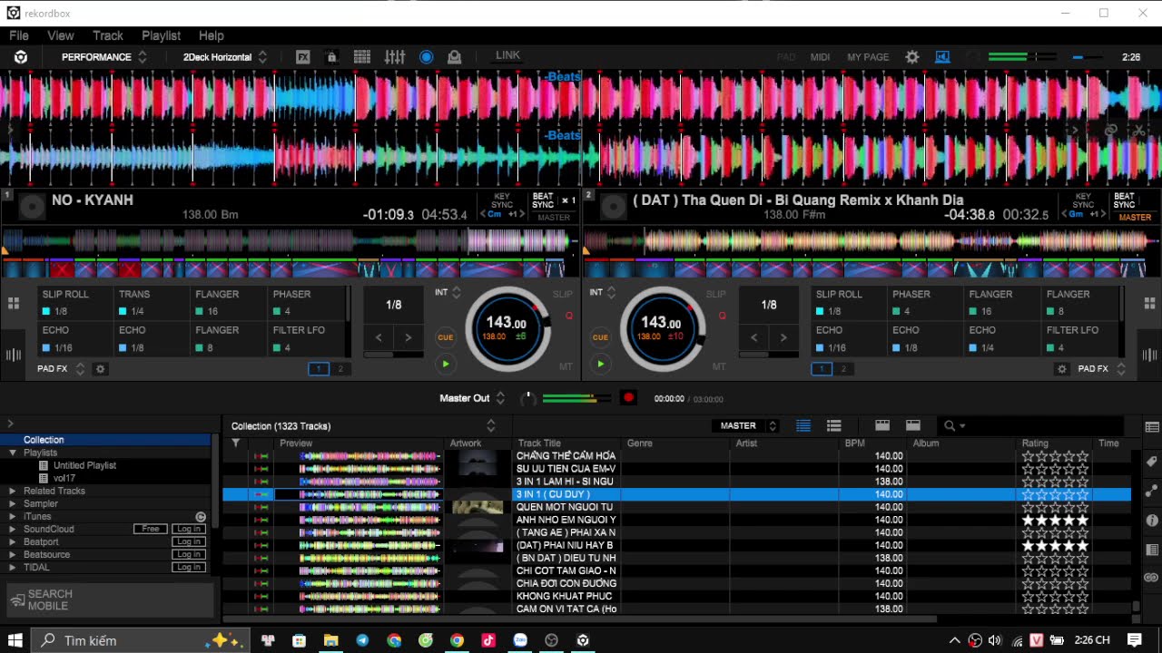Viewport: 1162px width, 653px height.
Task: Open the Playlist menu
Action: pyautogui.click(x=162, y=35)
